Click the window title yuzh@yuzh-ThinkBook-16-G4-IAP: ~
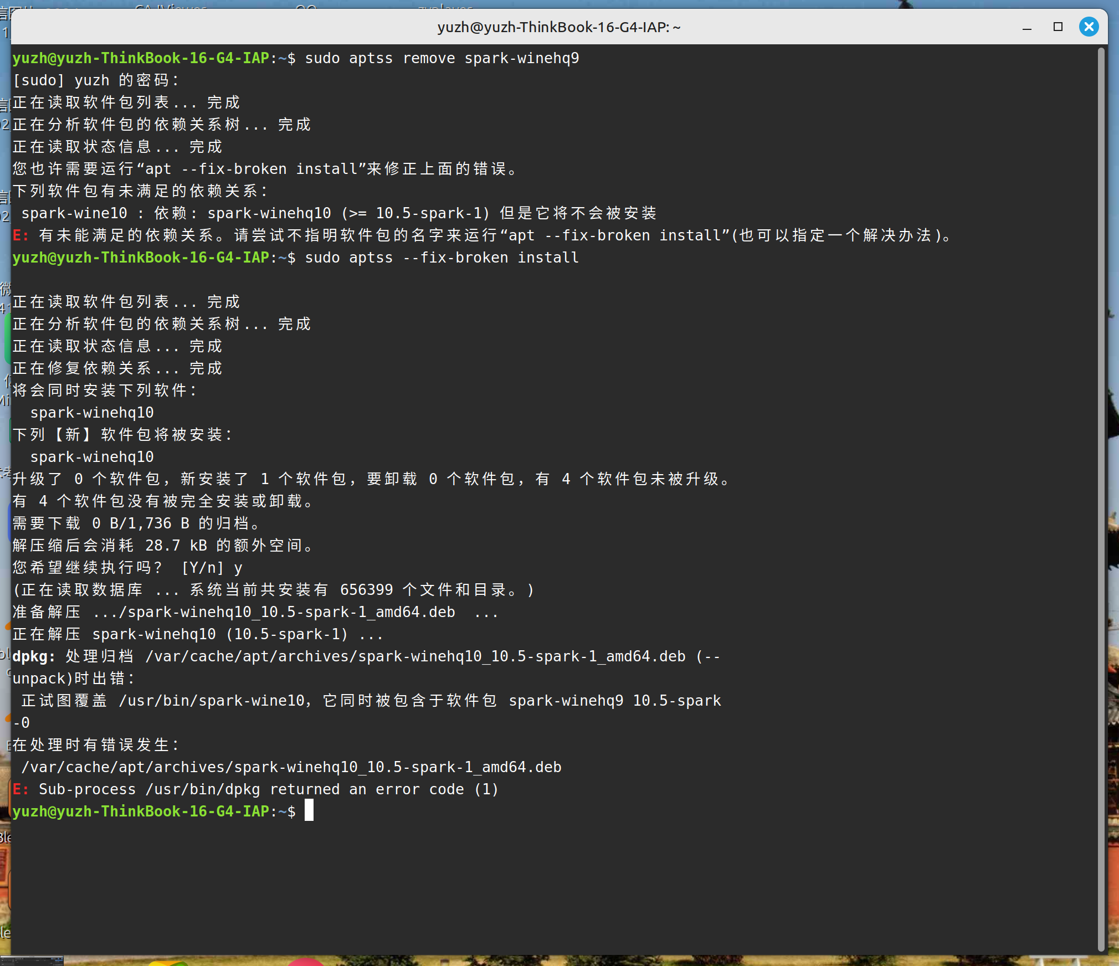1119x966 pixels. (559, 27)
